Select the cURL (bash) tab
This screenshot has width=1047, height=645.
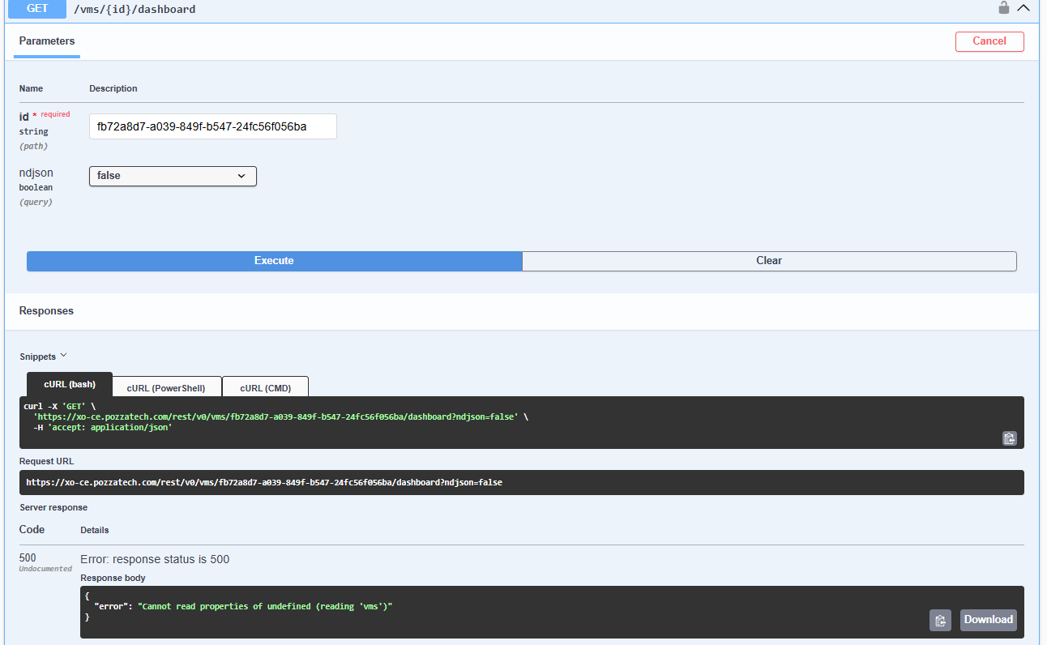point(69,385)
